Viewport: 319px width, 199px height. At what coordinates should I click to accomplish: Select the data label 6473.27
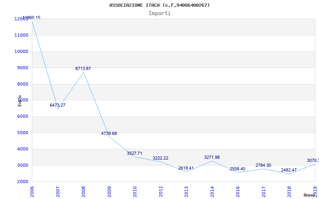[57, 105]
